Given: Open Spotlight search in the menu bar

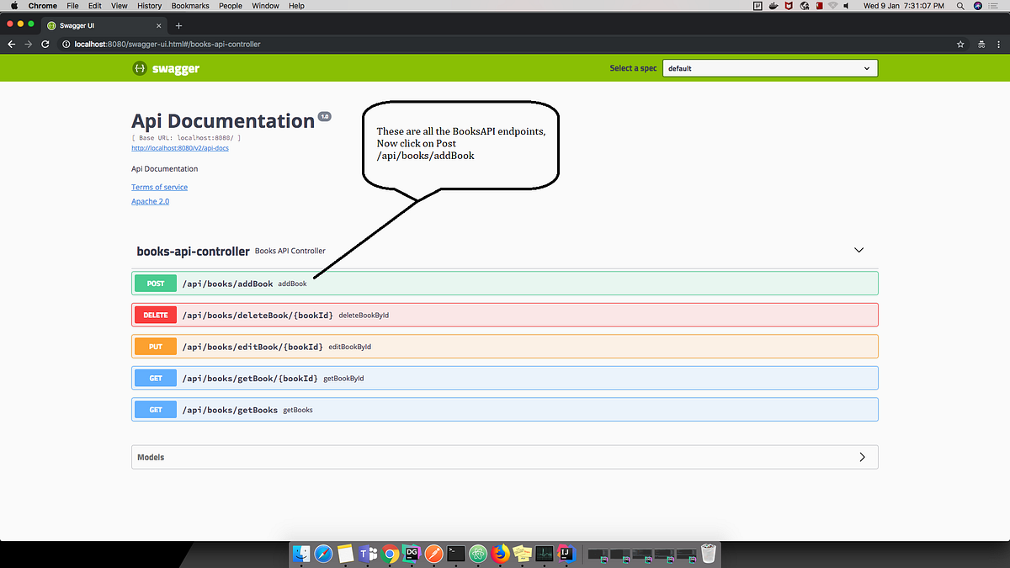Looking at the screenshot, I should click(x=960, y=6).
